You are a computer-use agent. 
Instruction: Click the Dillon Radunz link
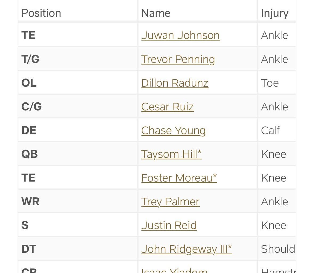coord(175,83)
